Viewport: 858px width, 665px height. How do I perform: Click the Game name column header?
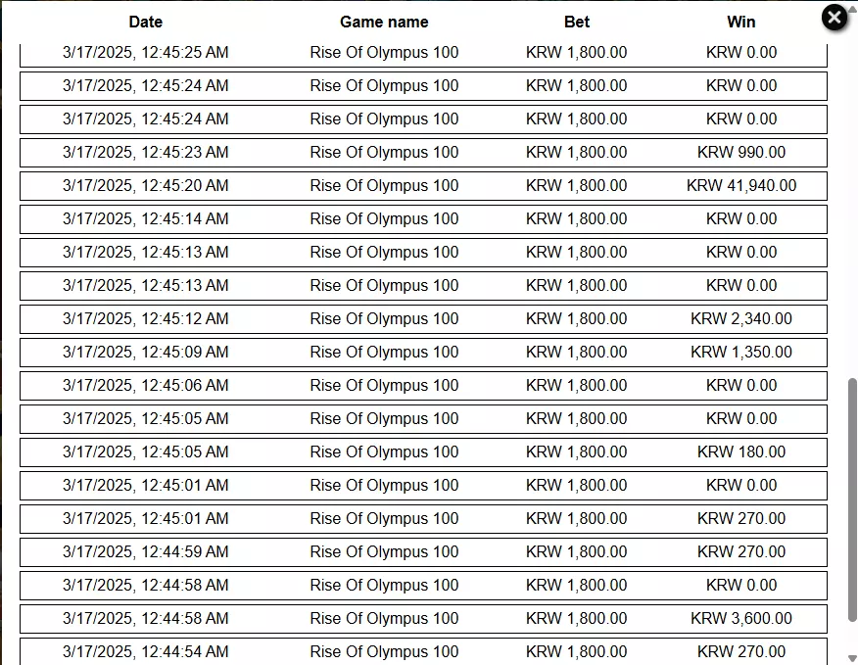coord(384,22)
